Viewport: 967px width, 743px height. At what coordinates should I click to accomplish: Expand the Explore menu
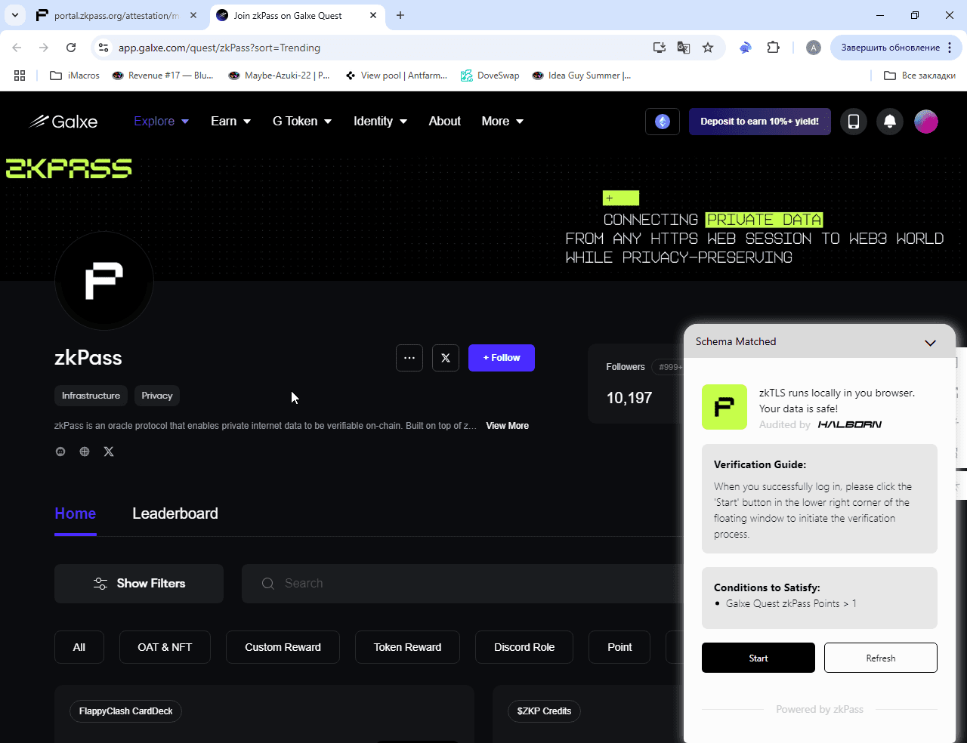pyautogui.click(x=162, y=121)
